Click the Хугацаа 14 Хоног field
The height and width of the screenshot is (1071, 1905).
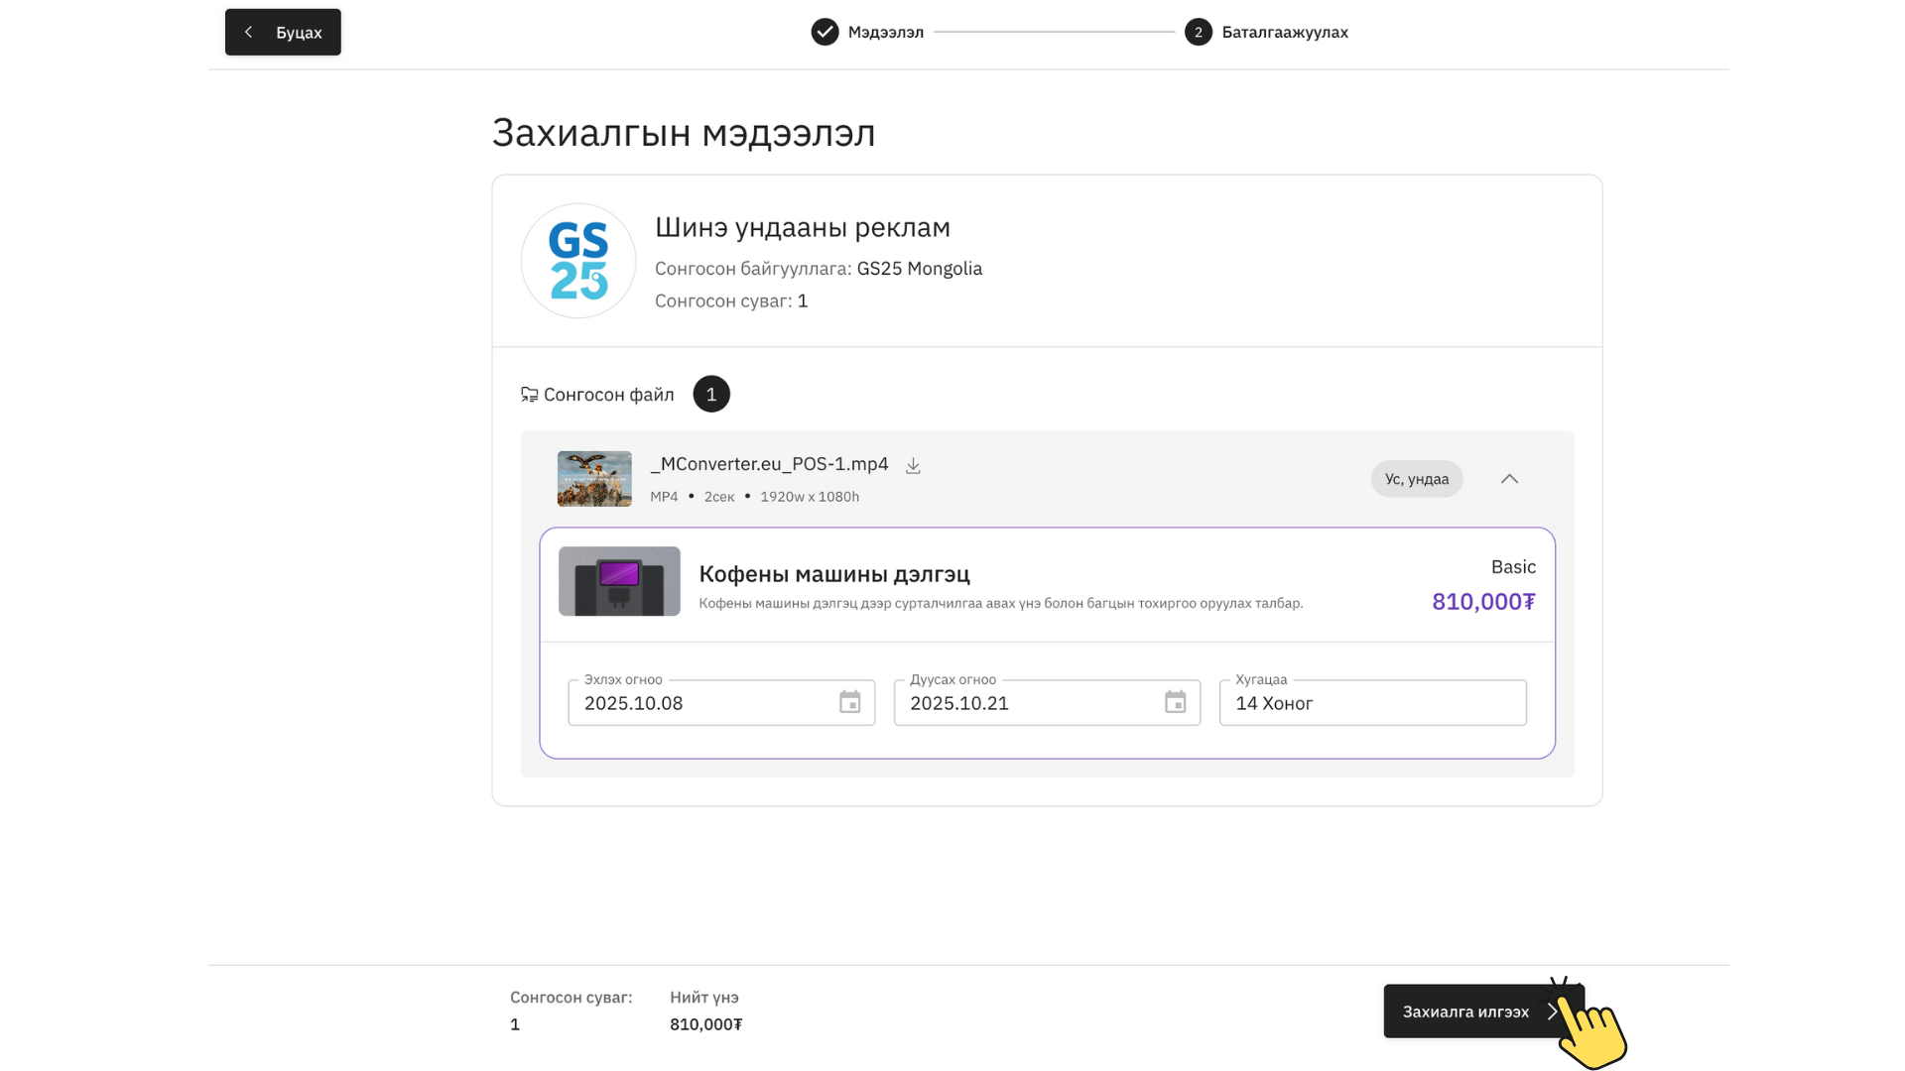point(1372,703)
